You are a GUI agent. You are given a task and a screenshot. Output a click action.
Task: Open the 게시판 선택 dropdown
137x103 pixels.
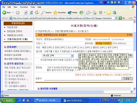(x=58, y=56)
